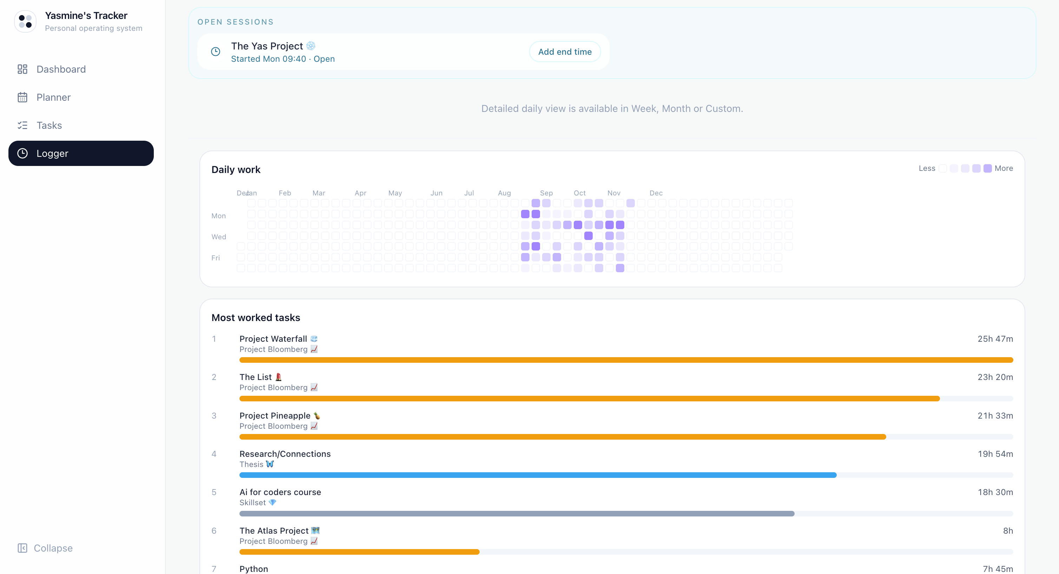Click the lipstick emoji beside The List
The image size is (1059, 574).
click(x=278, y=377)
